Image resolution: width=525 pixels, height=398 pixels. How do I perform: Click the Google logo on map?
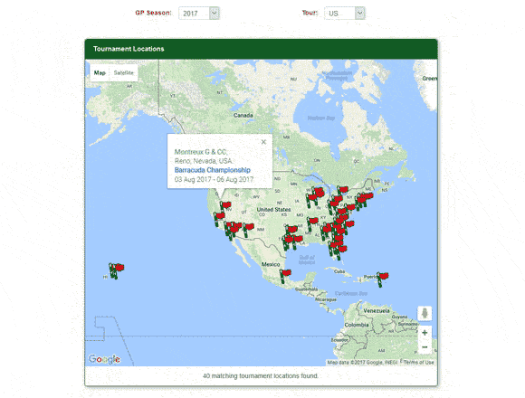(104, 359)
